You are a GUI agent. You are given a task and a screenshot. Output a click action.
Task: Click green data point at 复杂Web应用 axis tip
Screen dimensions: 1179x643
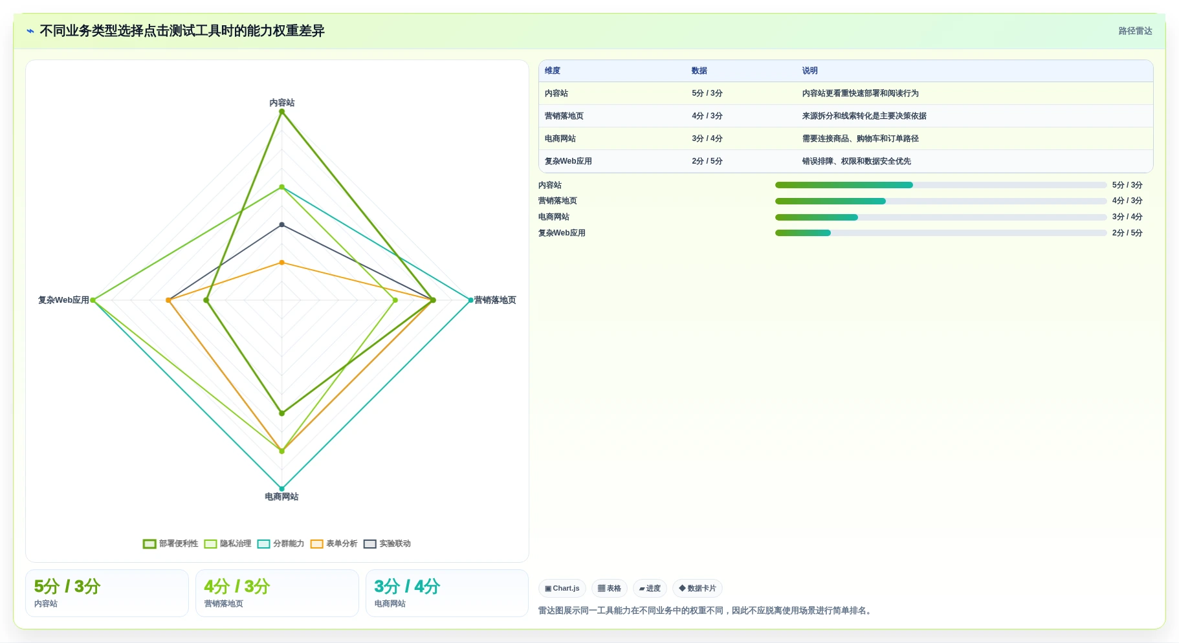coord(93,300)
